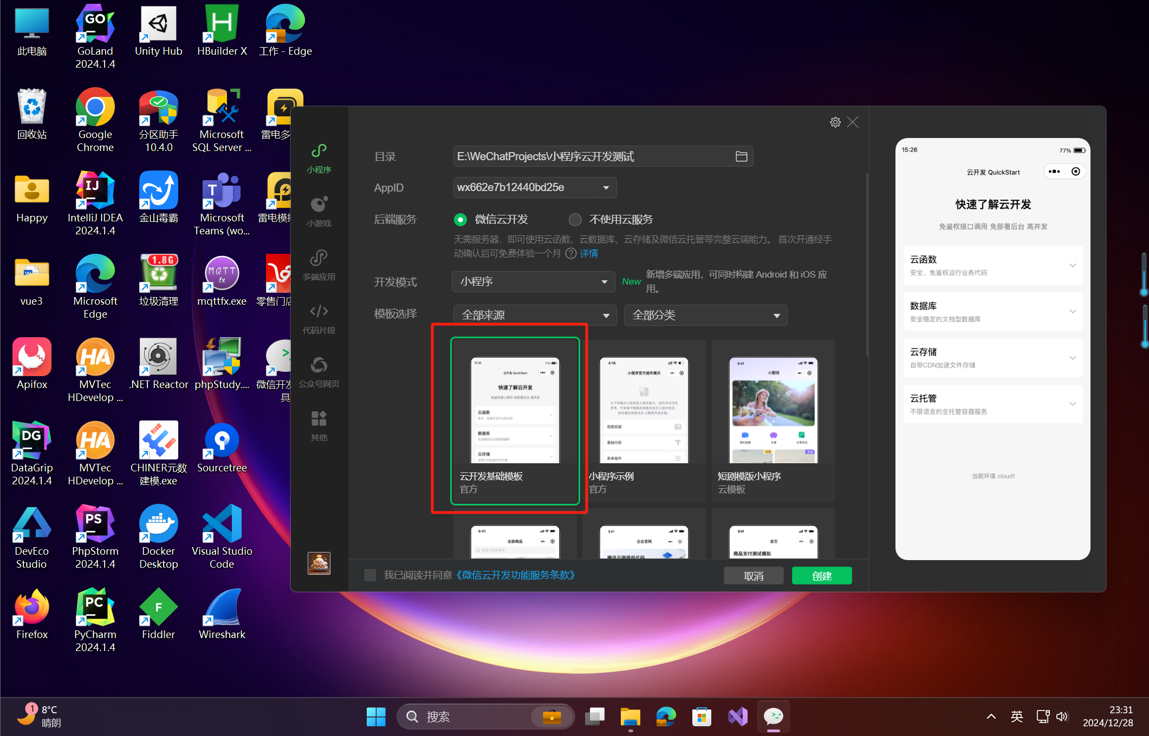Click the settings gear icon
Viewport: 1149px width, 736px height.
pos(835,122)
